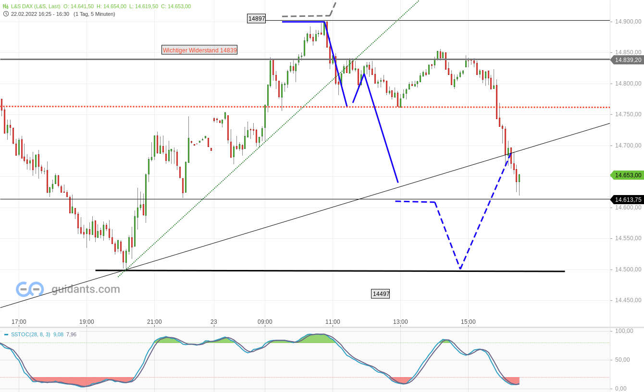644x392 pixels.
Task: Click the 14497 support label box
Action: 380,294
